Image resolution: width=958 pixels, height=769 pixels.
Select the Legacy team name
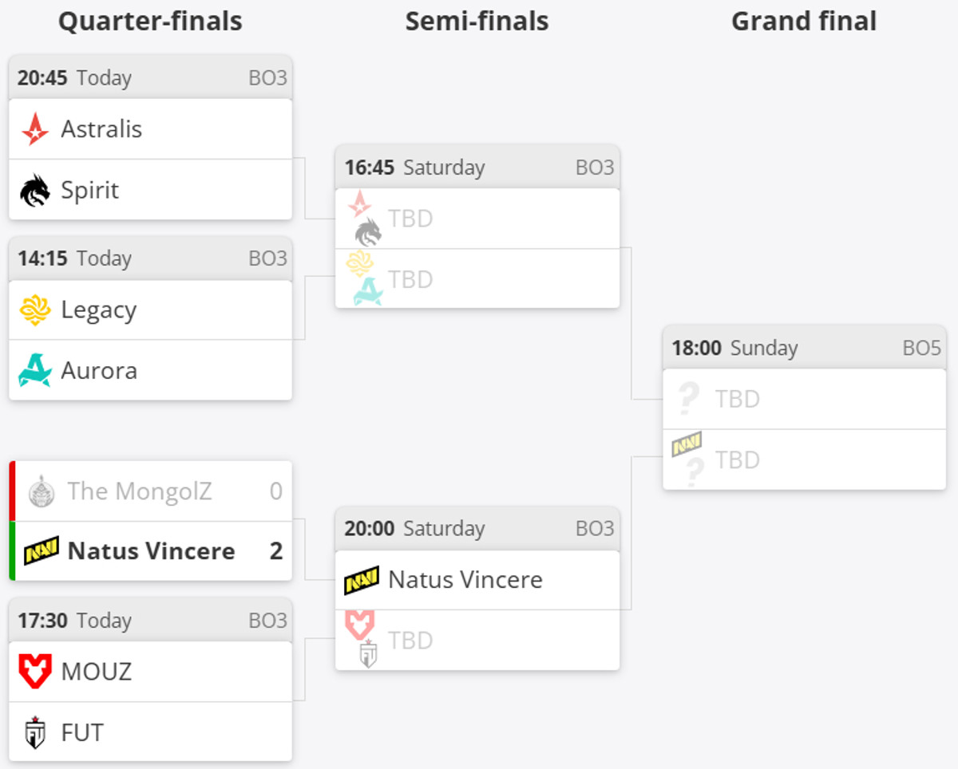tap(99, 310)
